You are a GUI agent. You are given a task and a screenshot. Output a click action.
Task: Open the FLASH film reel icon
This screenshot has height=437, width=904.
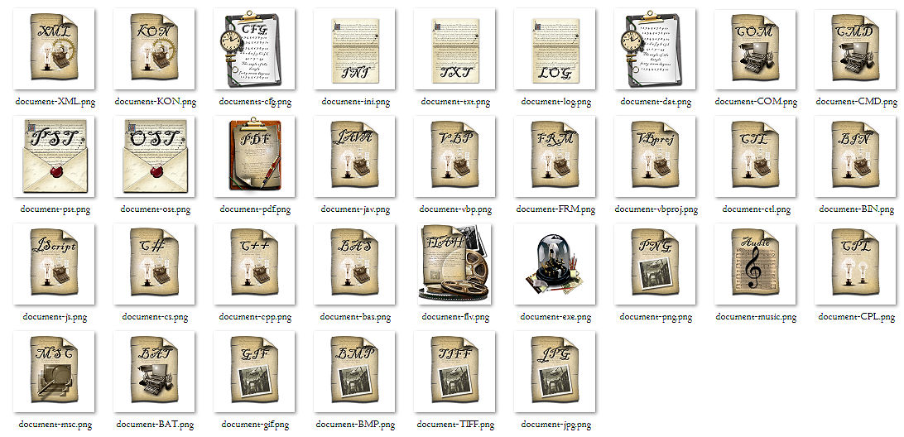click(454, 264)
